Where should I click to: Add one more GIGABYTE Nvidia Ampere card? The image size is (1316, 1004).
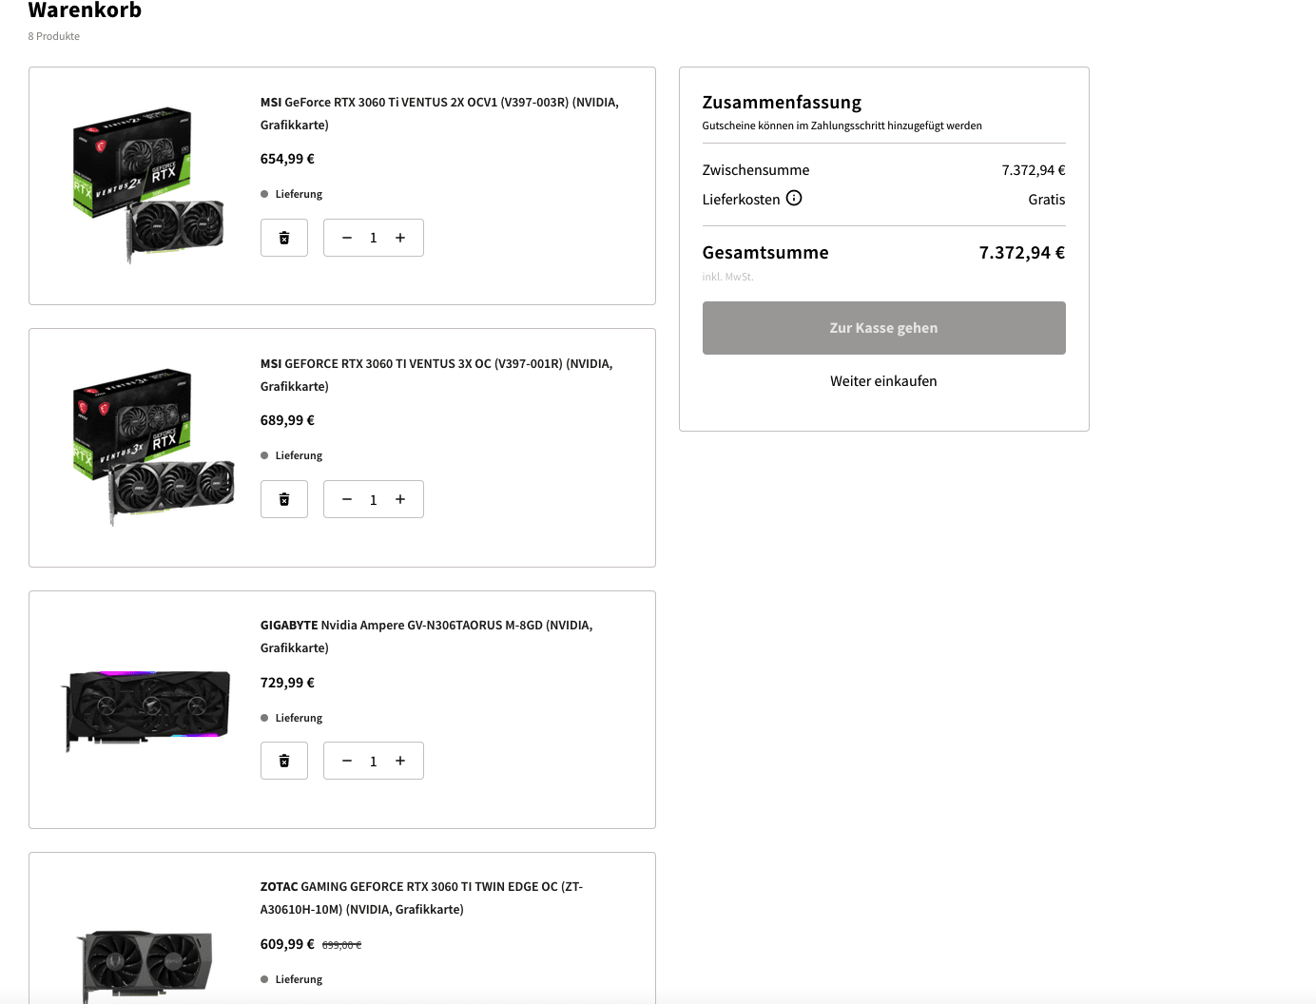click(400, 761)
